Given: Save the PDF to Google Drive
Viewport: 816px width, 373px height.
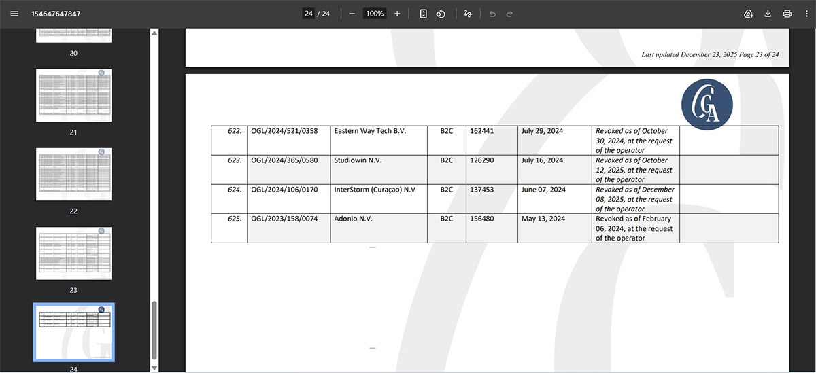Looking at the screenshot, I should [749, 14].
